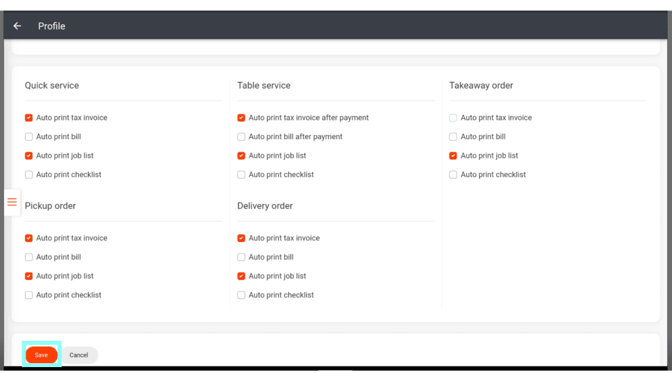The image size is (672, 373).
Task: Enable Quick service Auto print bill
Action: coord(29,137)
